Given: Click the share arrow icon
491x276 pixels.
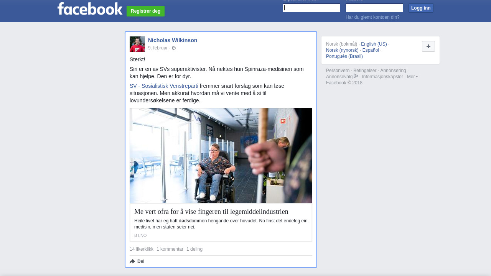Looking at the screenshot, I should pos(132,261).
